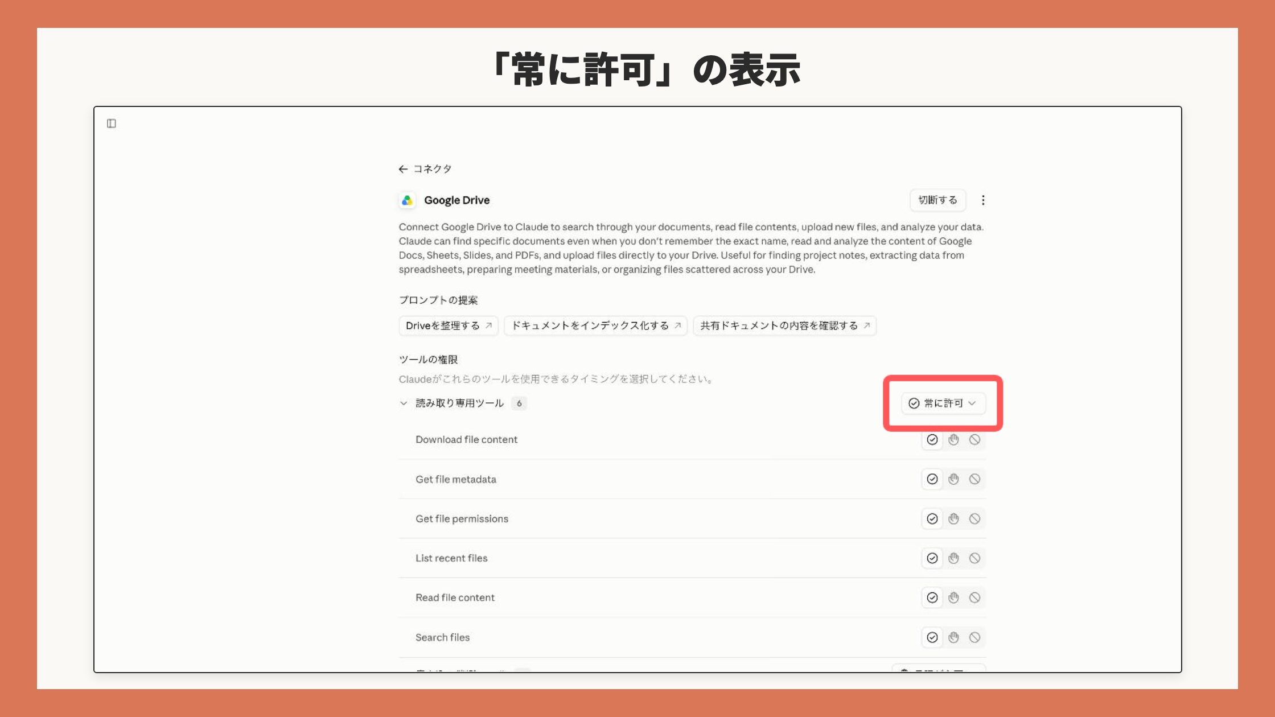1275x717 pixels.
Task: Block the Read file content tool
Action: click(x=975, y=597)
